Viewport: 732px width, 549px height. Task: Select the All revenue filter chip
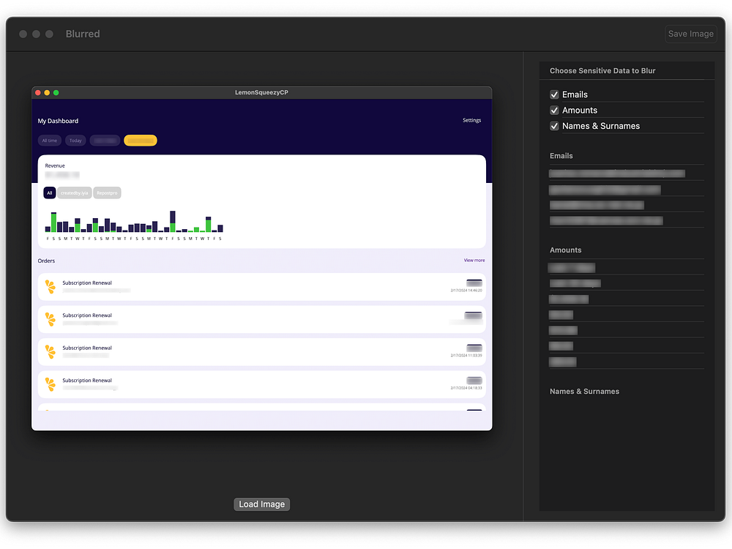click(50, 193)
